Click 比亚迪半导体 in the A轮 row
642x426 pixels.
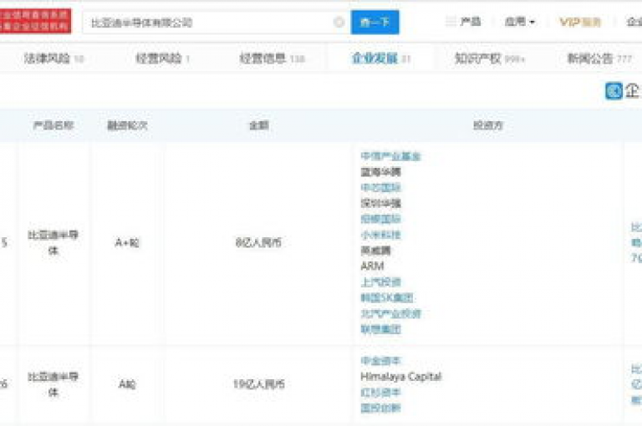(53, 384)
